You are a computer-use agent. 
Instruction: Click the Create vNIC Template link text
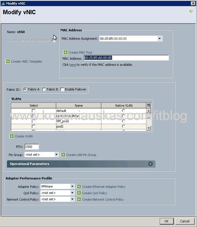[x=27, y=61]
